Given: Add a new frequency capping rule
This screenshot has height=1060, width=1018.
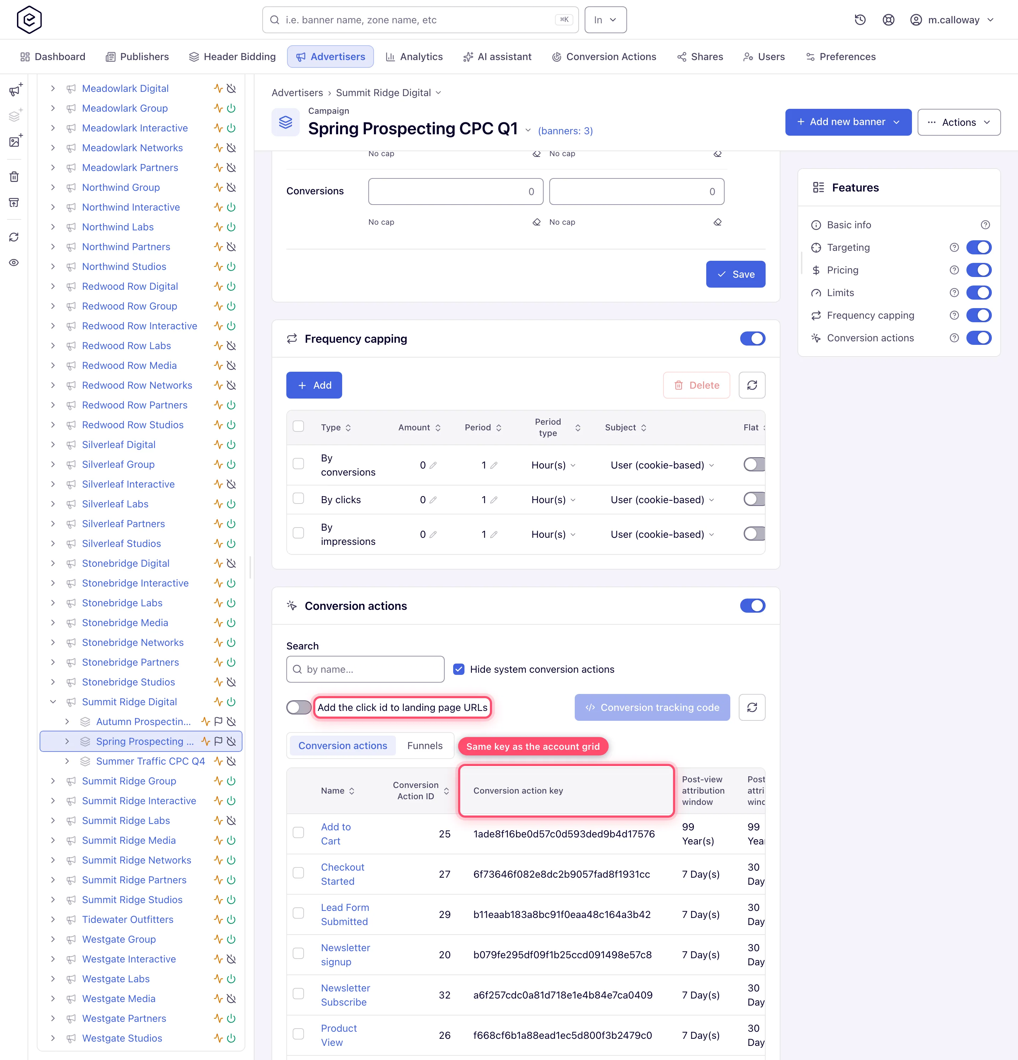Looking at the screenshot, I should pos(314,385).
